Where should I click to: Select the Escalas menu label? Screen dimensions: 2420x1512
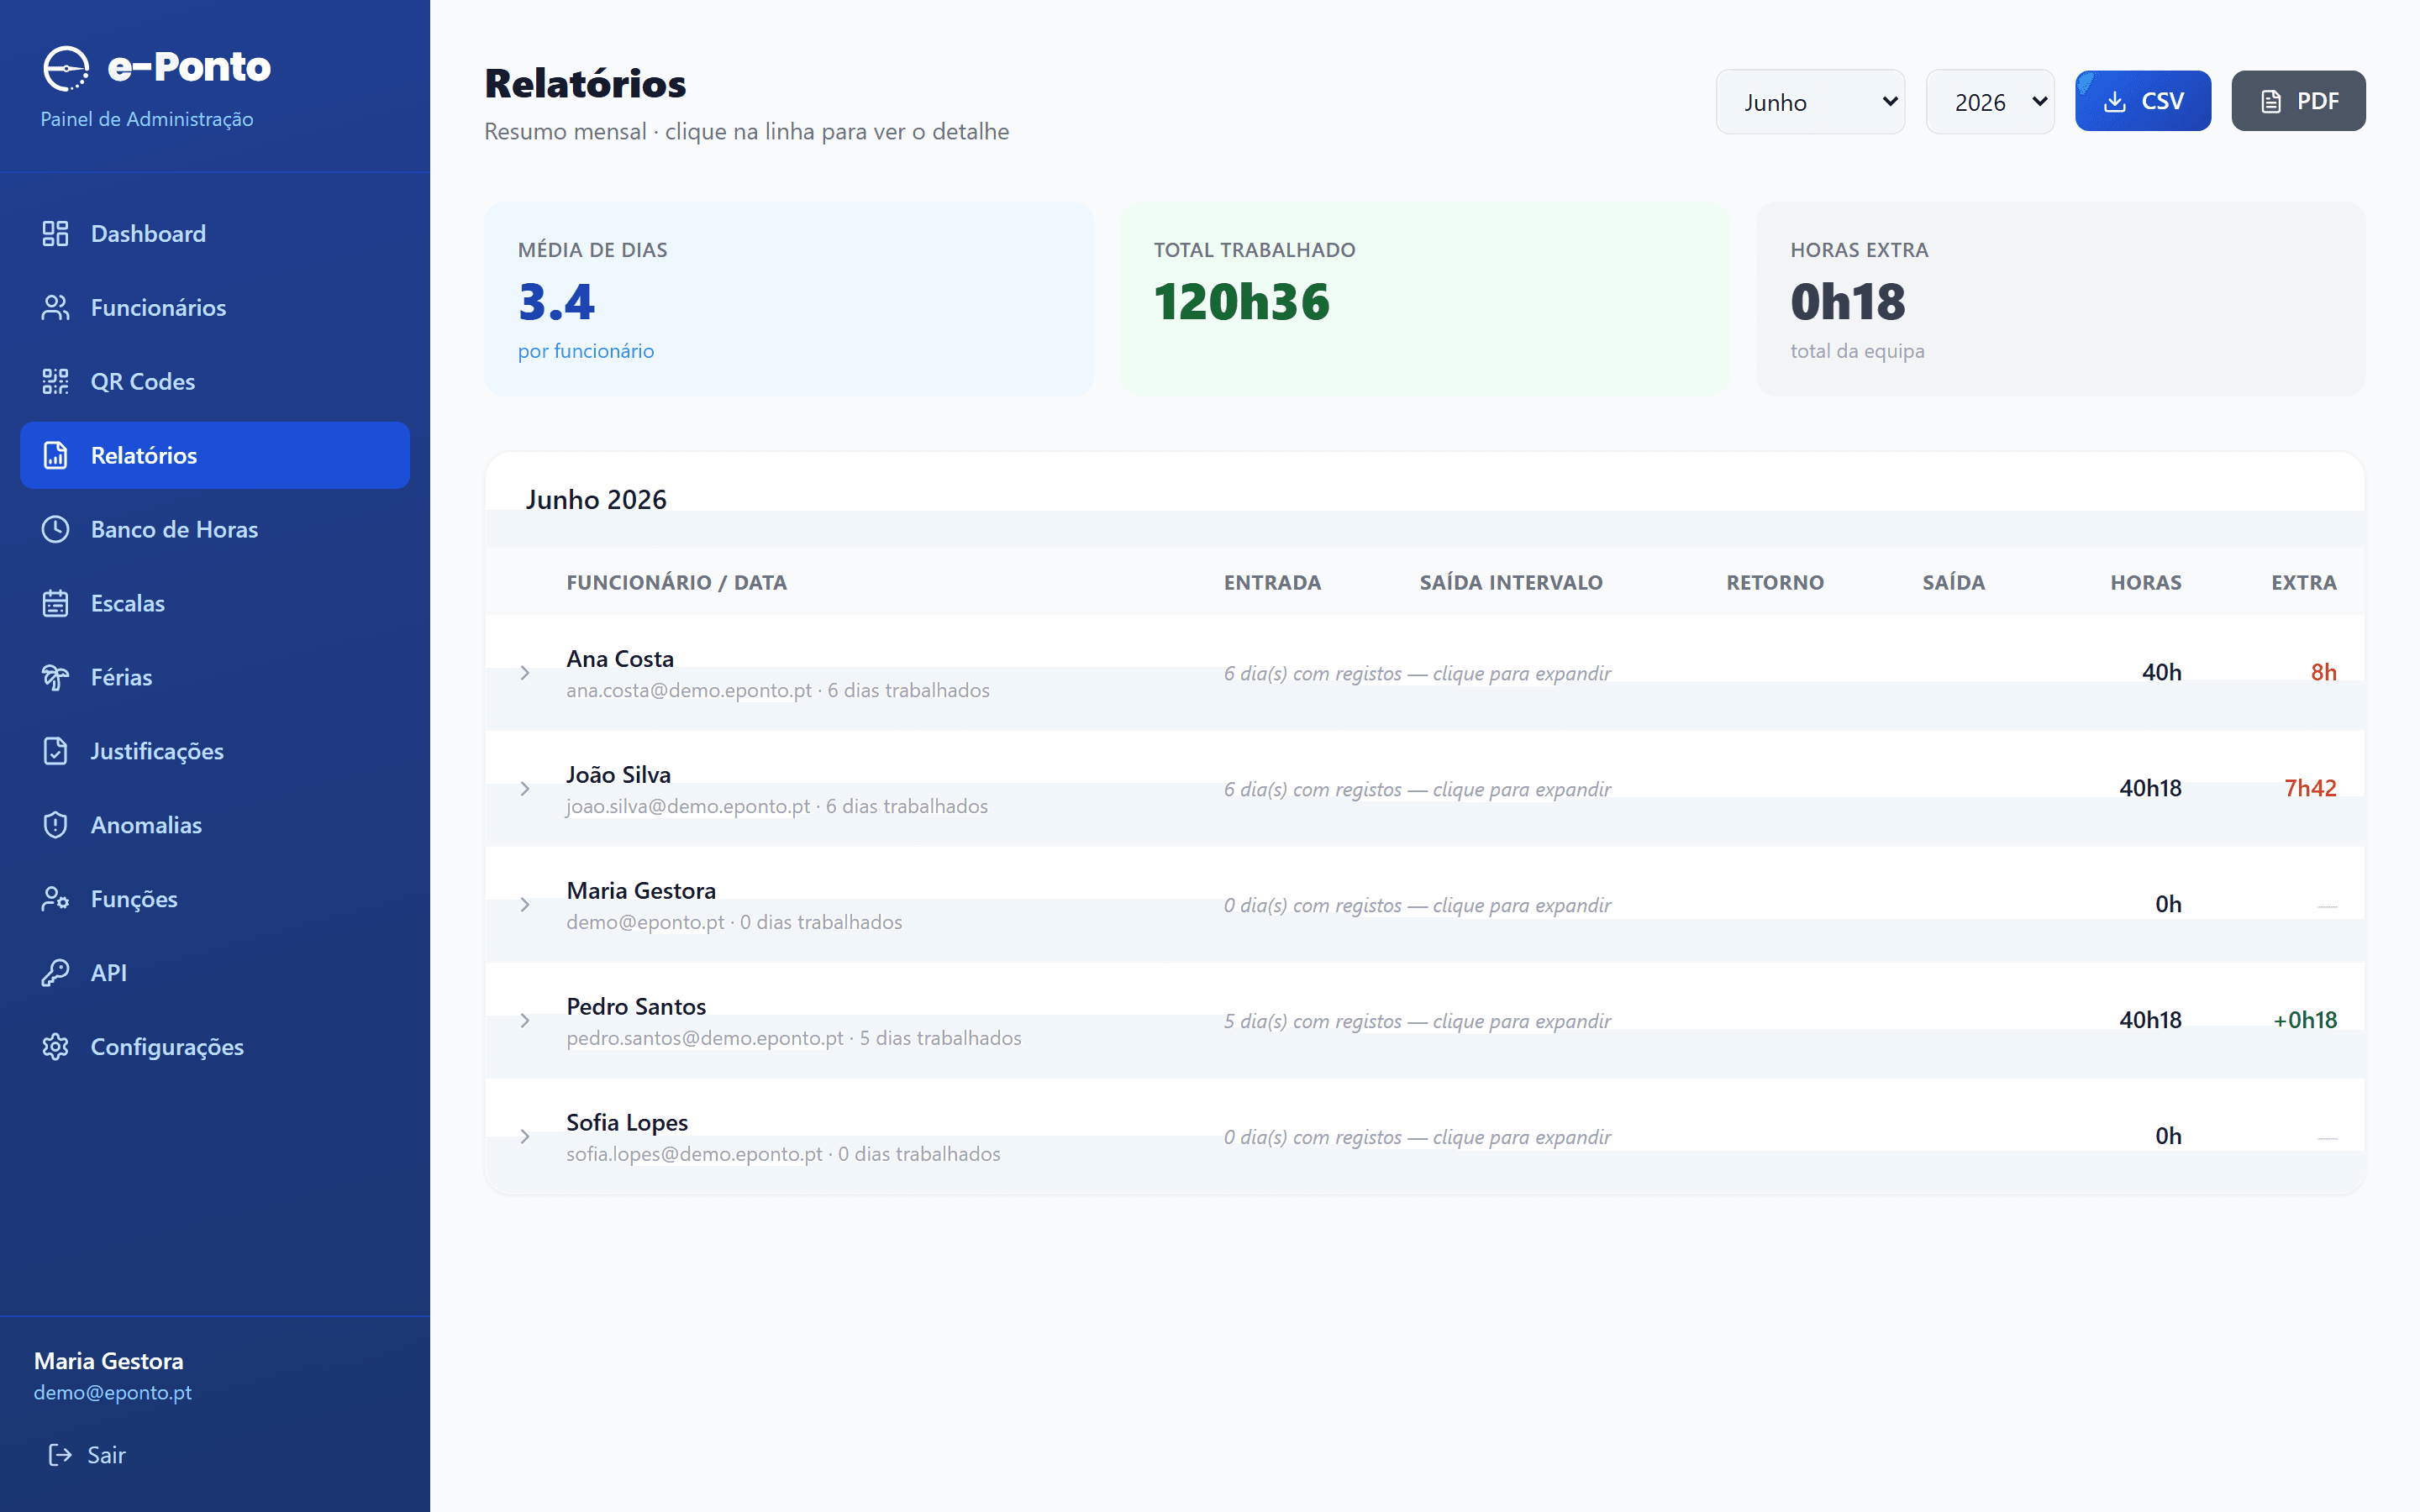(128, 603)
